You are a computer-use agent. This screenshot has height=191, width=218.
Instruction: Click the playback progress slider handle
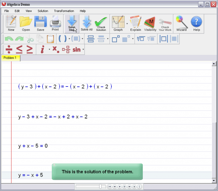click(x=100, y=186)
